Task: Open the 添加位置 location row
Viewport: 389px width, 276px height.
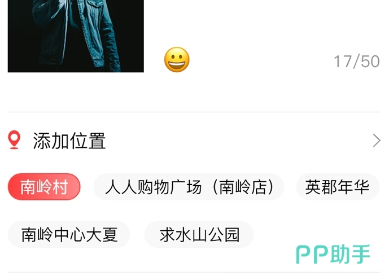Action: 194,141
